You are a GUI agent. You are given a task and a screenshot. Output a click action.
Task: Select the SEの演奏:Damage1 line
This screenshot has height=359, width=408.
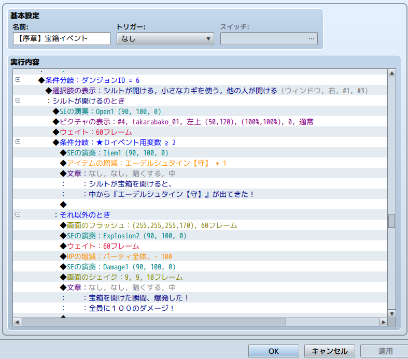click(x=200, y=267)
